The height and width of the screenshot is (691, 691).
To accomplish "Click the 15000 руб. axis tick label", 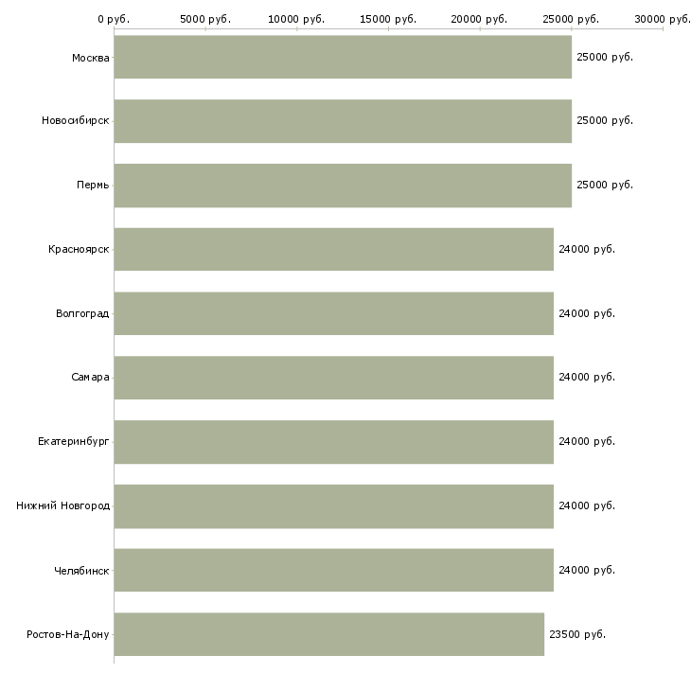I will [388, 19].
